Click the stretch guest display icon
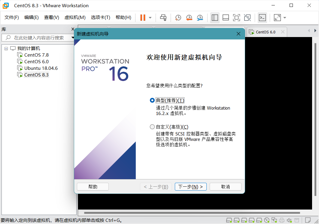Screen dimensions: 319x224 pos(277,17)
